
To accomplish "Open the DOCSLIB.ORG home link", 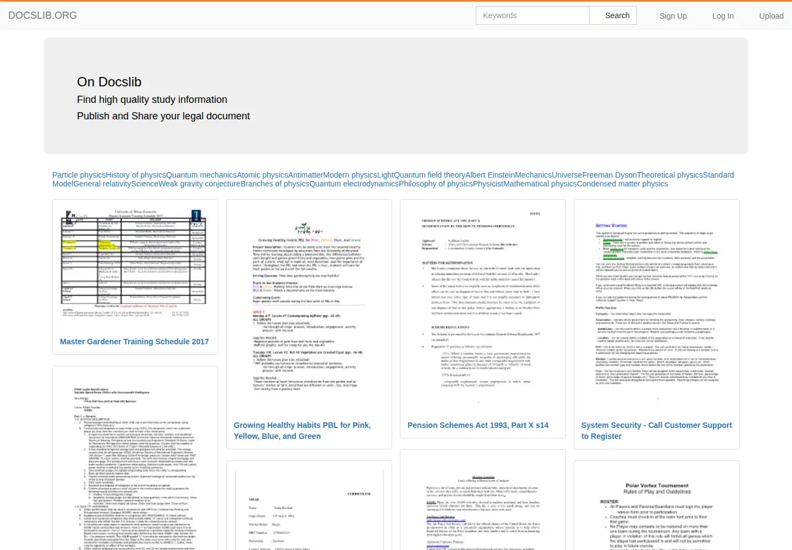I will [42, 15].
